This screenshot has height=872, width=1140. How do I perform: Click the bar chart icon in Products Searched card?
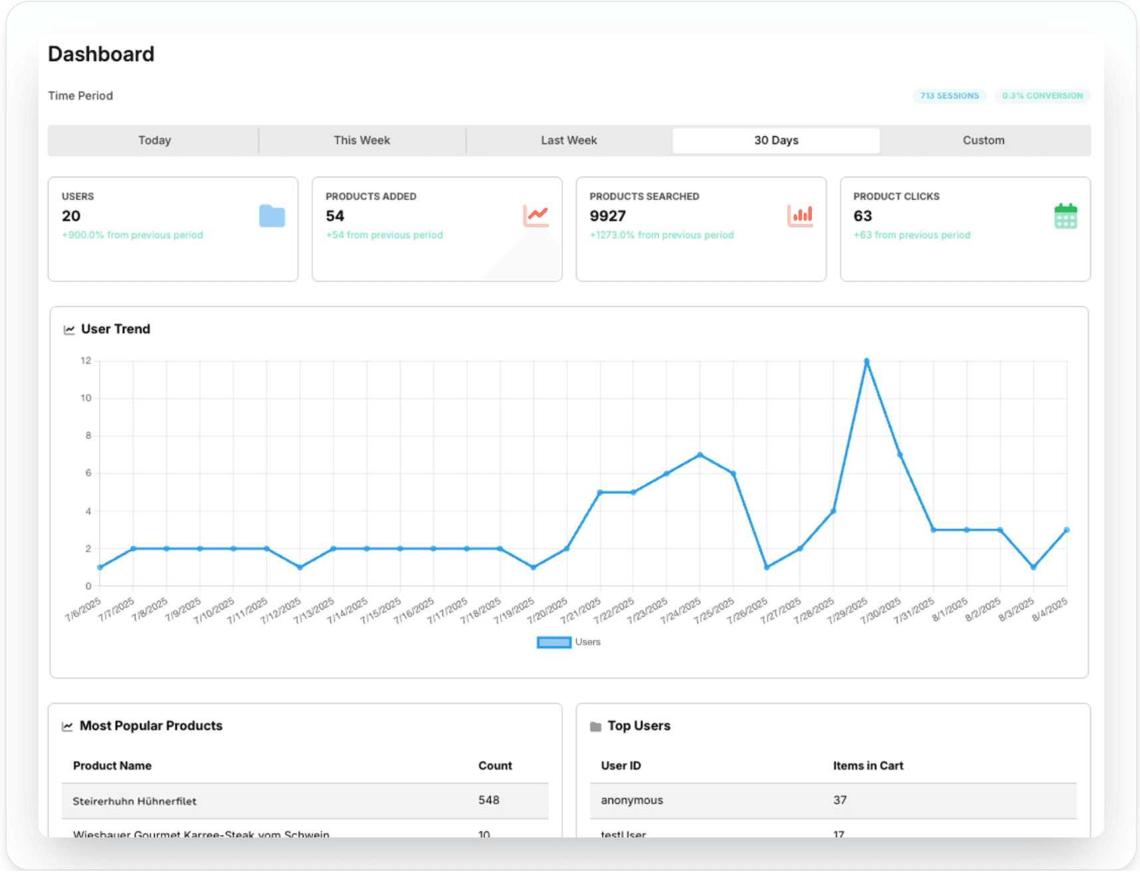pyautogui.click(x=800, y=216)
